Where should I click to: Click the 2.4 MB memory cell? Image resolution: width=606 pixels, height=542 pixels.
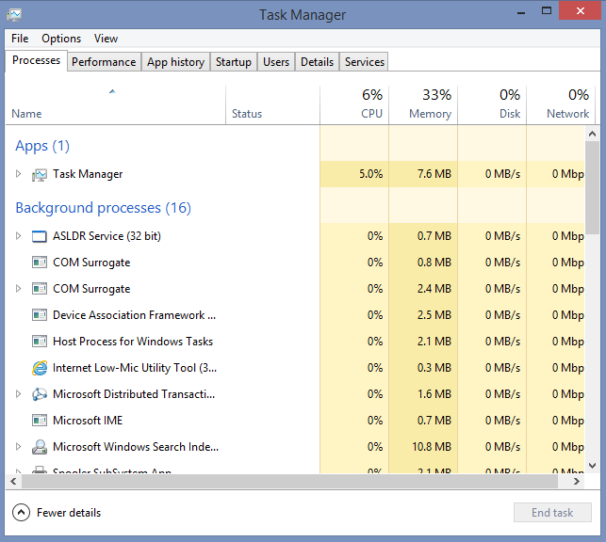tap(423, 289)
